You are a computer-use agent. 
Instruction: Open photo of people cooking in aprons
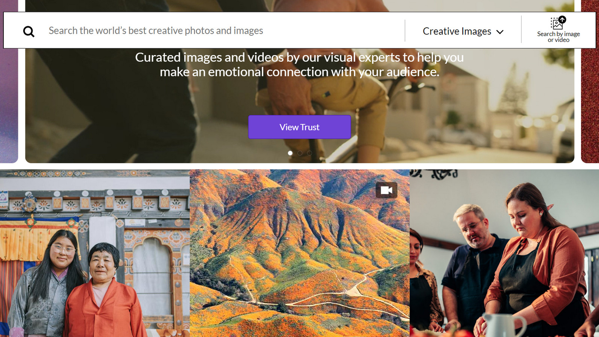click(504, 253)
